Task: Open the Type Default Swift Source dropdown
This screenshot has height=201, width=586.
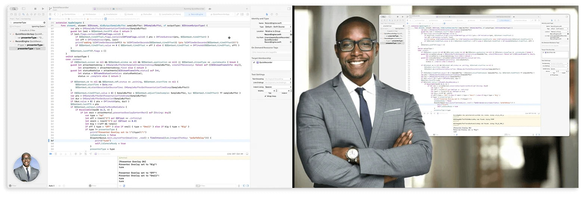Action: (278, 27)
